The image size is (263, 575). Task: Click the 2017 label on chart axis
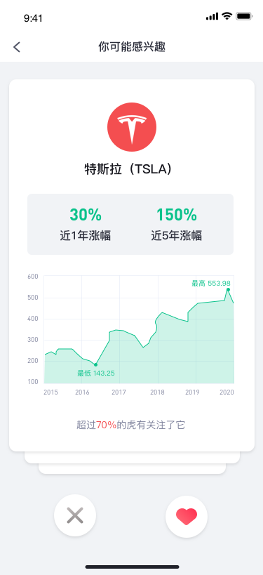119,392
